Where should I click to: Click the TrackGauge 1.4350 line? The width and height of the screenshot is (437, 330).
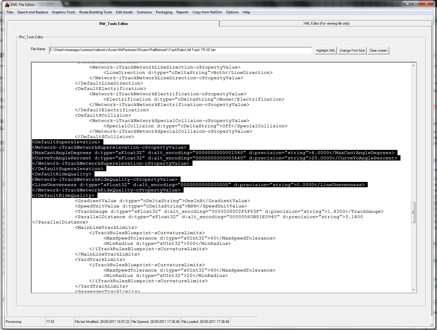pyautogui.click(x=229, y=212)
